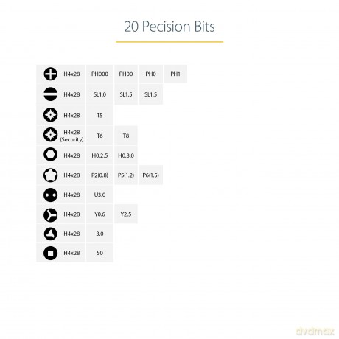339x339 pixels.
Task: Select the P6(1.5) pentalobe cell
Action: pyautogui.click(x=150, y=175)
